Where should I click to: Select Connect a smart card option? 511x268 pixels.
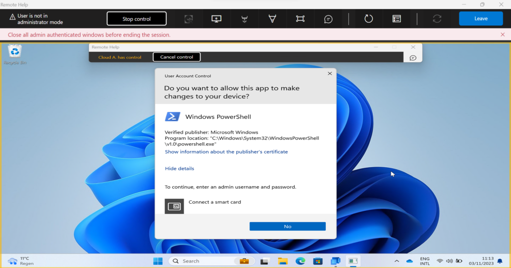pos(203,206)
